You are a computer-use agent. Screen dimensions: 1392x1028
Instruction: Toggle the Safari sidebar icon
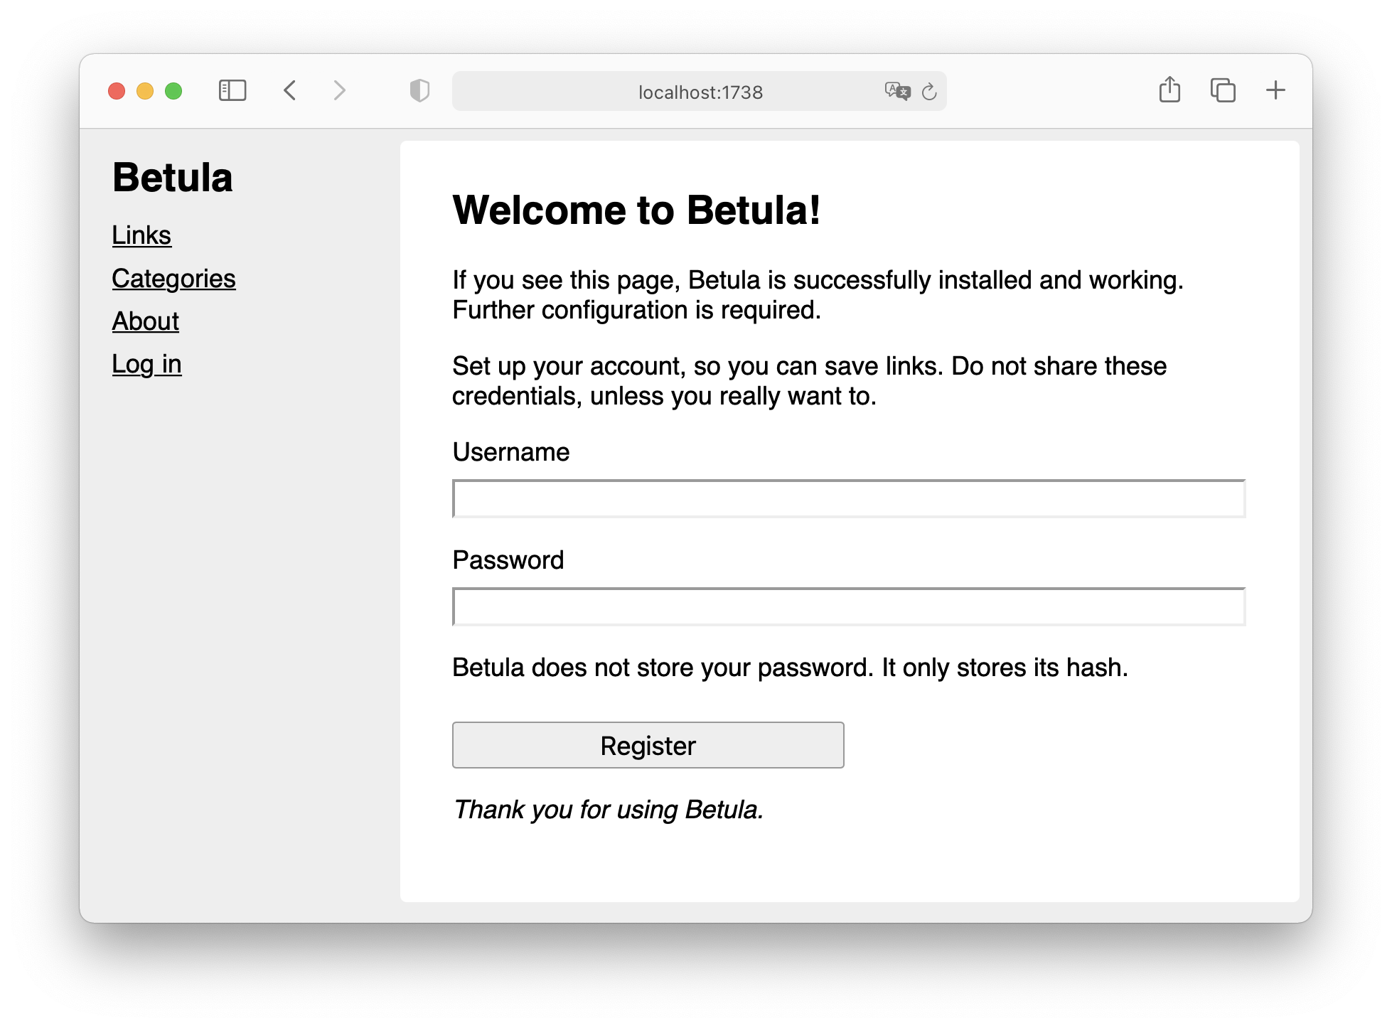click(232, 91)
